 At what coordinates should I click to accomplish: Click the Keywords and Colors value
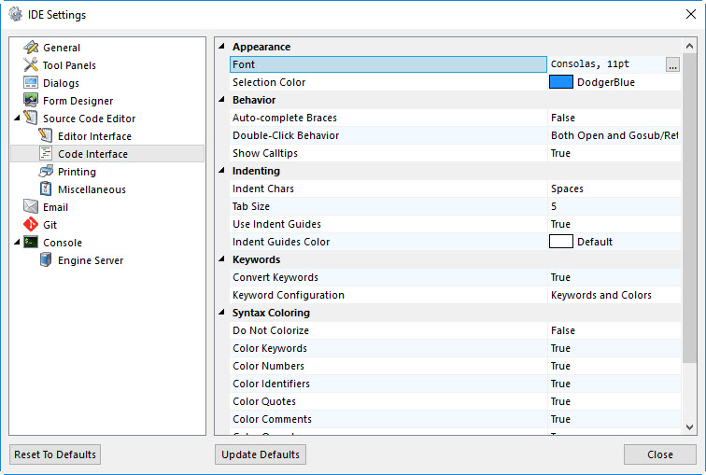[601, 295]
